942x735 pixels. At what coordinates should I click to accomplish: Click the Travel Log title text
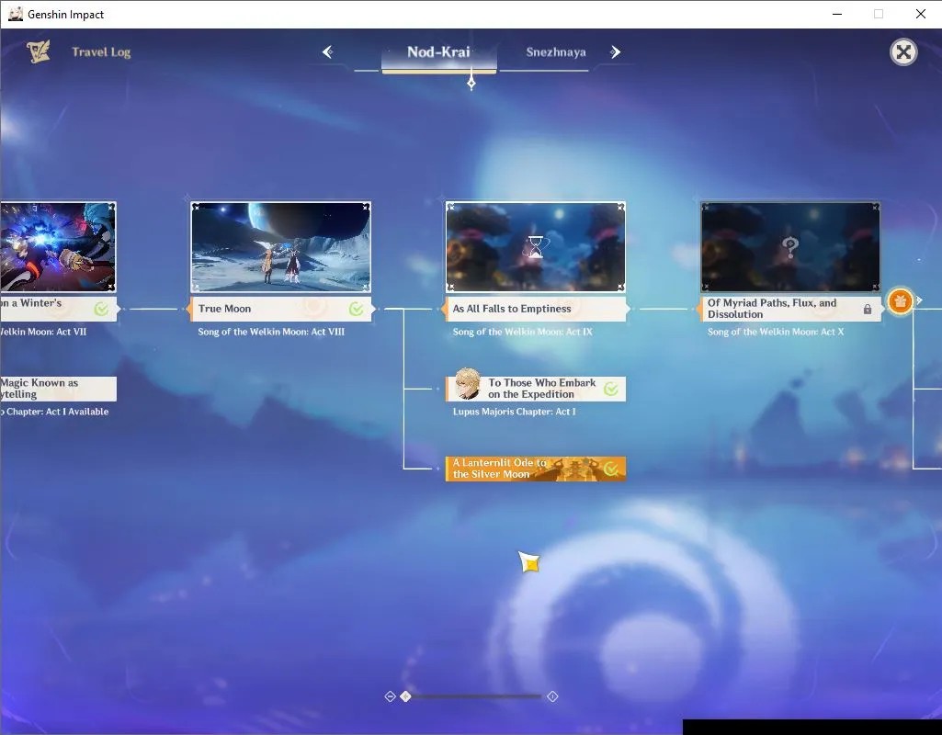pos(101,52)
